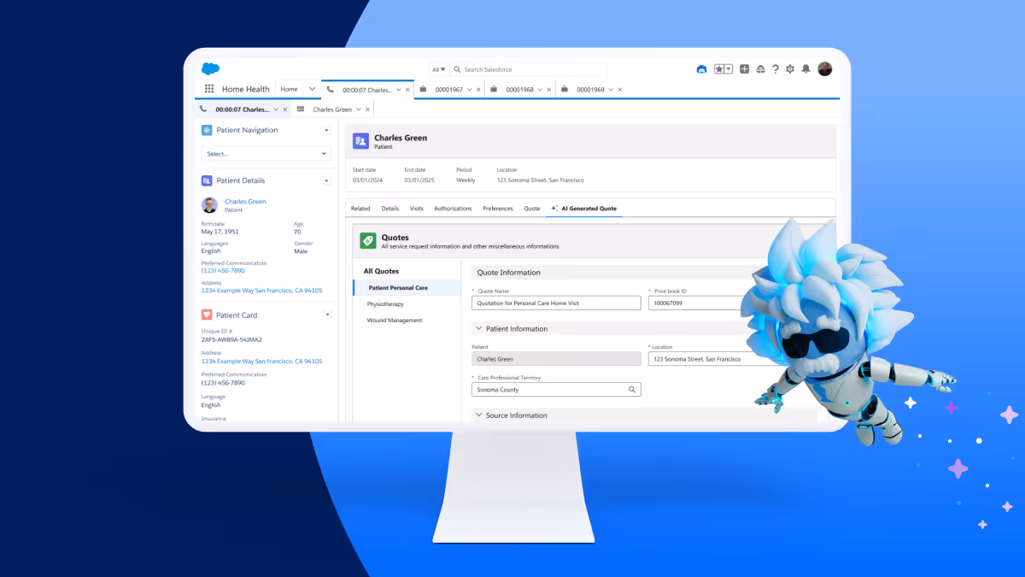Switch to the Visits tab

[417, 209]
